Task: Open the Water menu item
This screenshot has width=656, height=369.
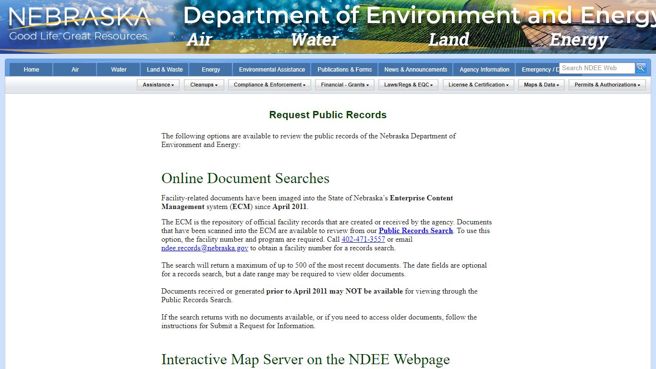Action: 119,70
